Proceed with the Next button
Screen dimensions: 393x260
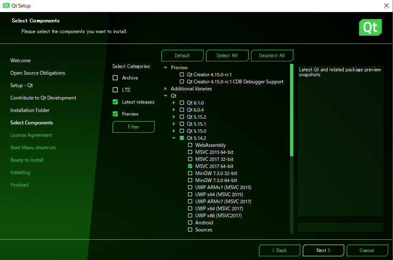324,250
